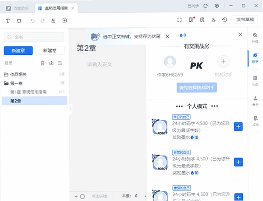Open the author profile toolbar icon
The image size is (263, 201).
coord(213,20)
